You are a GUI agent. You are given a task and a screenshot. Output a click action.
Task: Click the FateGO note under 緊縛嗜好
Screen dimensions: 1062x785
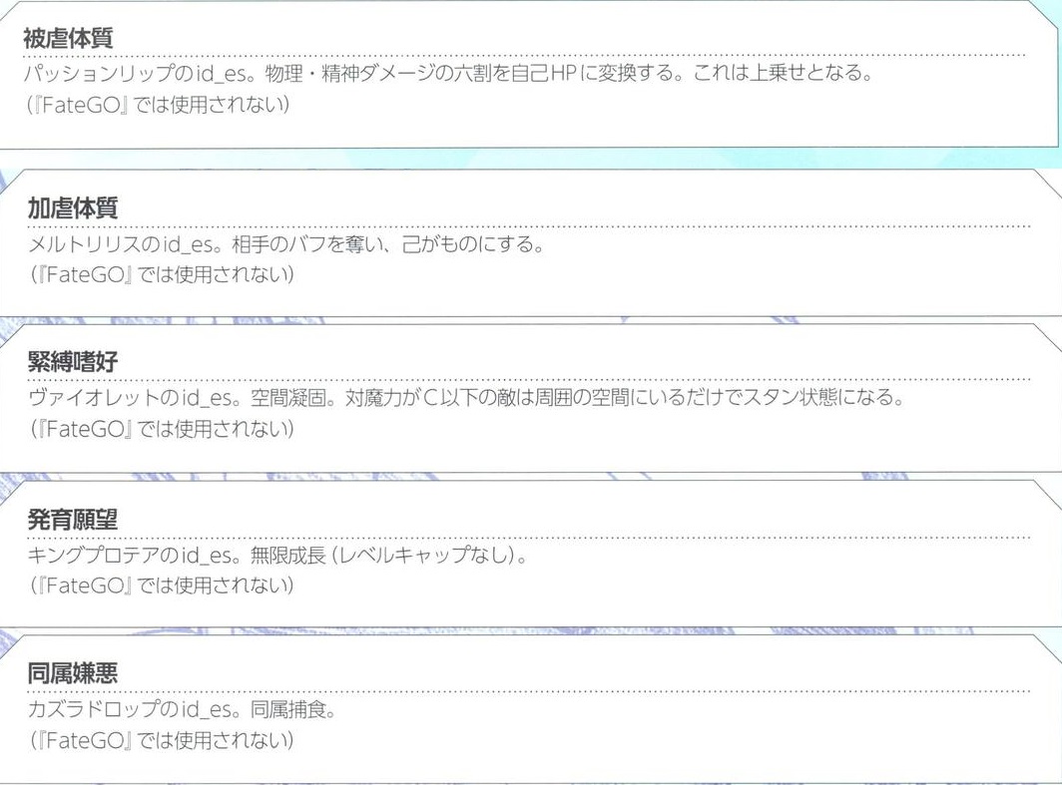162,428
